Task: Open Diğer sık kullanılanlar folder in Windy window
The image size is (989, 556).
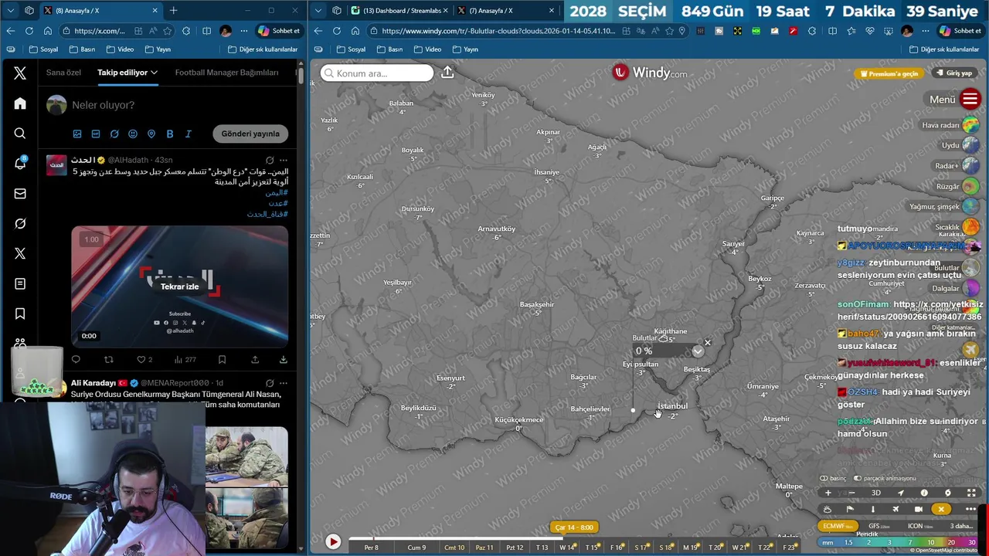Action: [x=944, y=49]
